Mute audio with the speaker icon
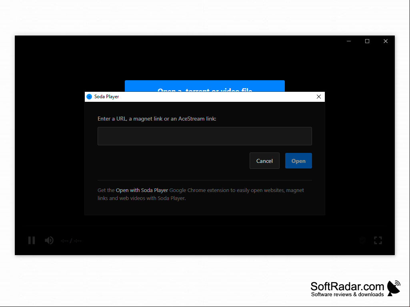This screenshot has height=307, width=410. pos(49,240)
